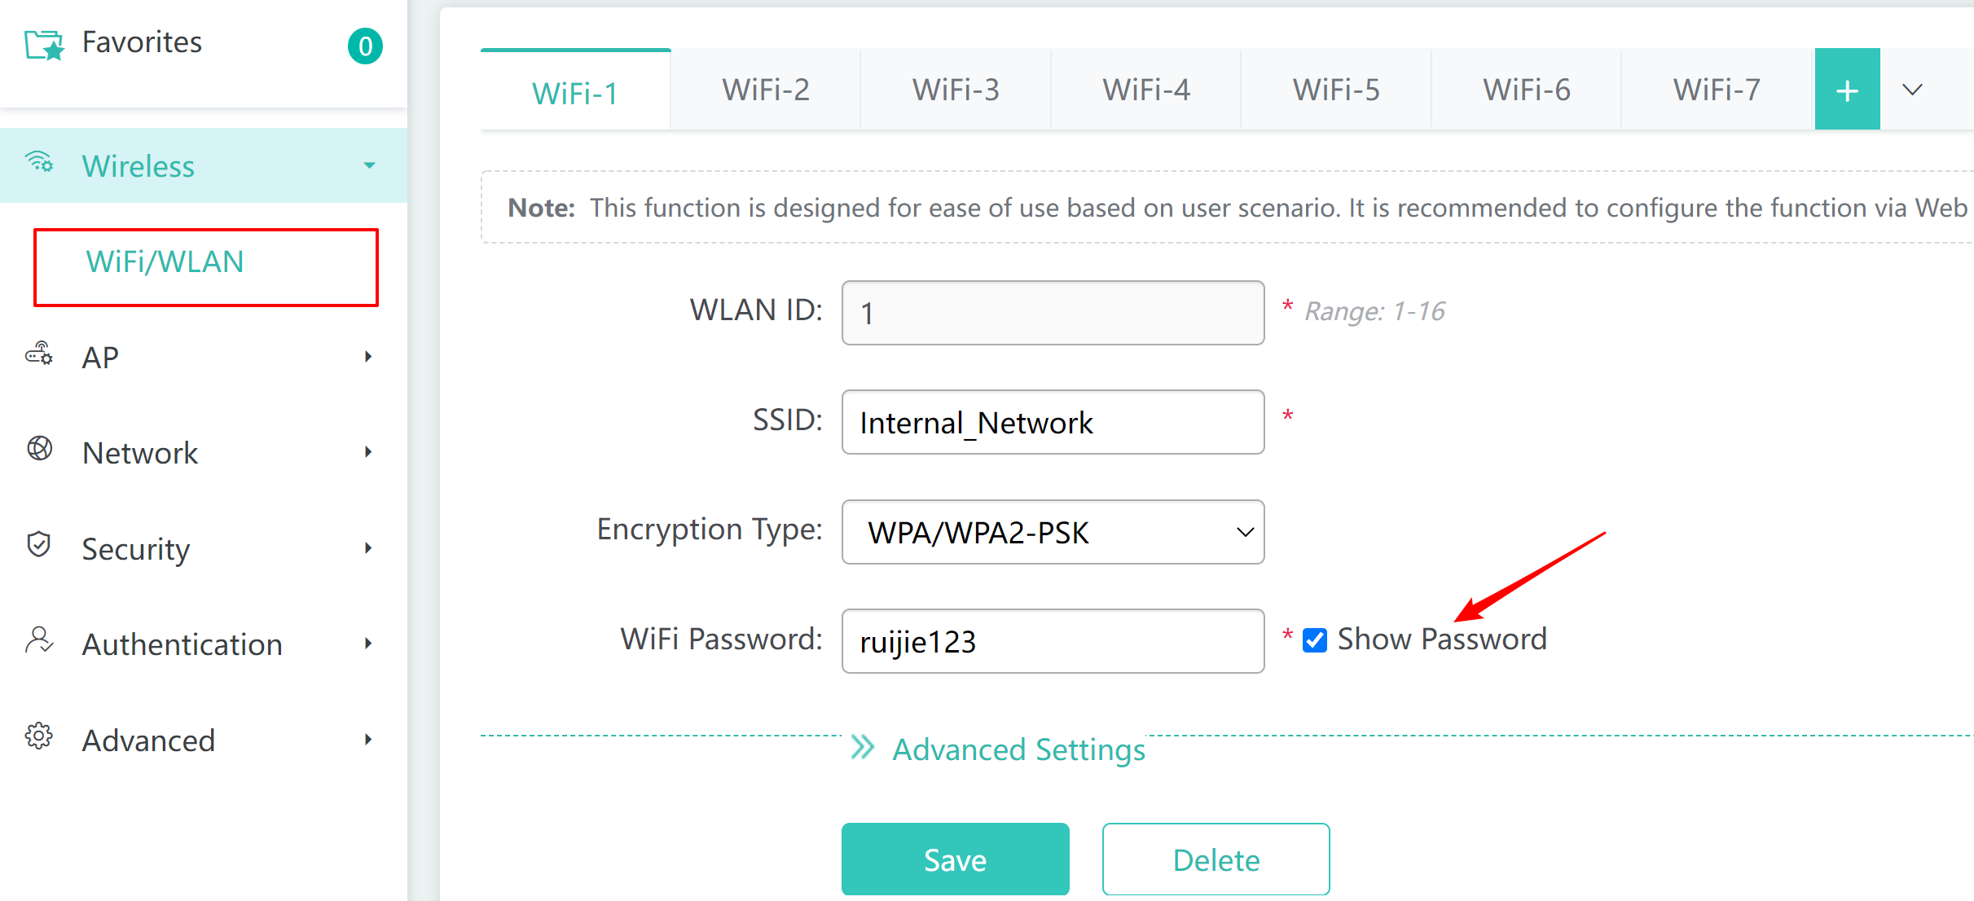Image resolution: width=1974 pixels, height=901 pixels.
Task: Click the AP router icon
Action: tap(39, 354)
